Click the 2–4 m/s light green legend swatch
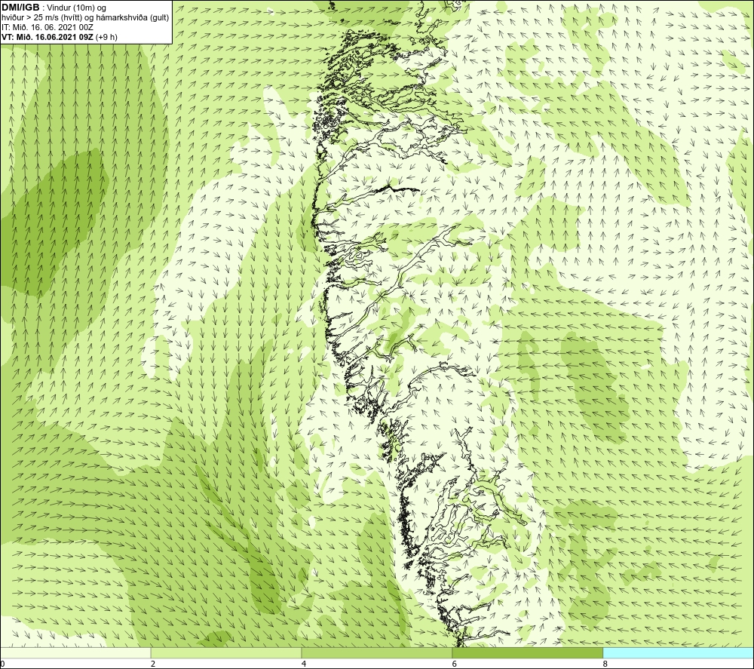This screenshot has height=669, width=754. pos(226,652)
